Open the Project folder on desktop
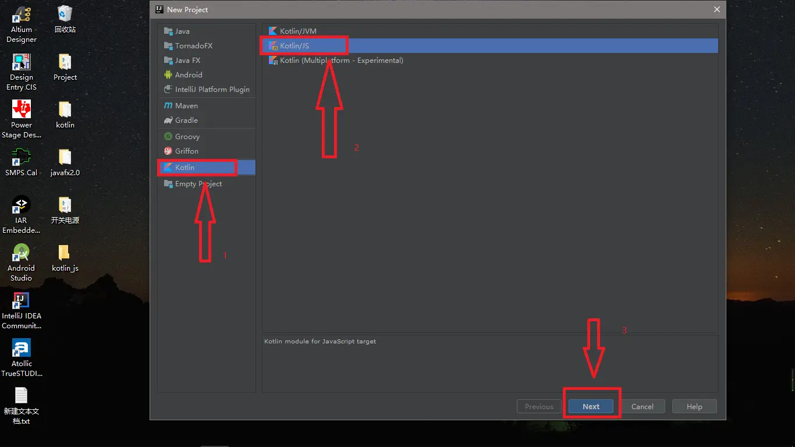795x447 pixels. click(x=65, y=67)
